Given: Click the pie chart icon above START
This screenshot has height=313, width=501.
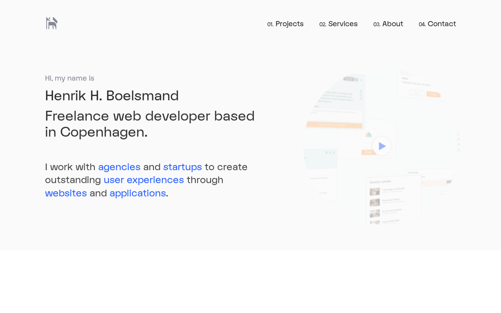Looking at the screenshot, I should [368, 135].
